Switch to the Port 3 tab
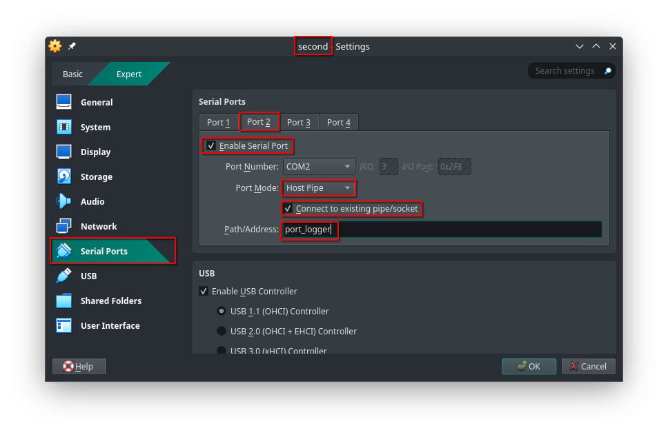 299,122
